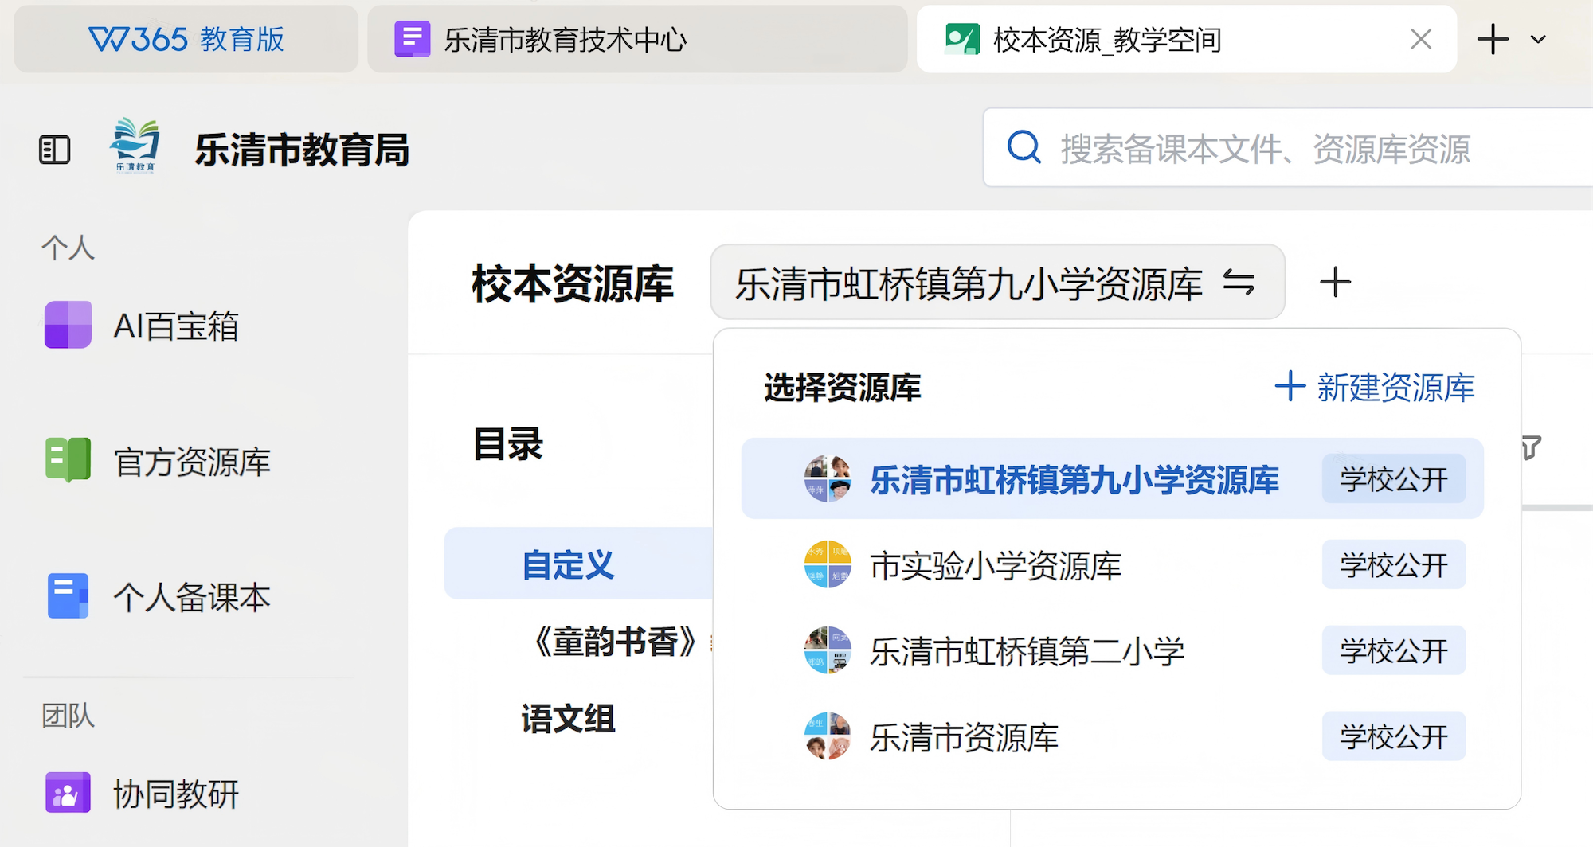The image size is (1593, 847).
Task: Toggle the sidebar collapse icon
Action: [x=54, y=150]
